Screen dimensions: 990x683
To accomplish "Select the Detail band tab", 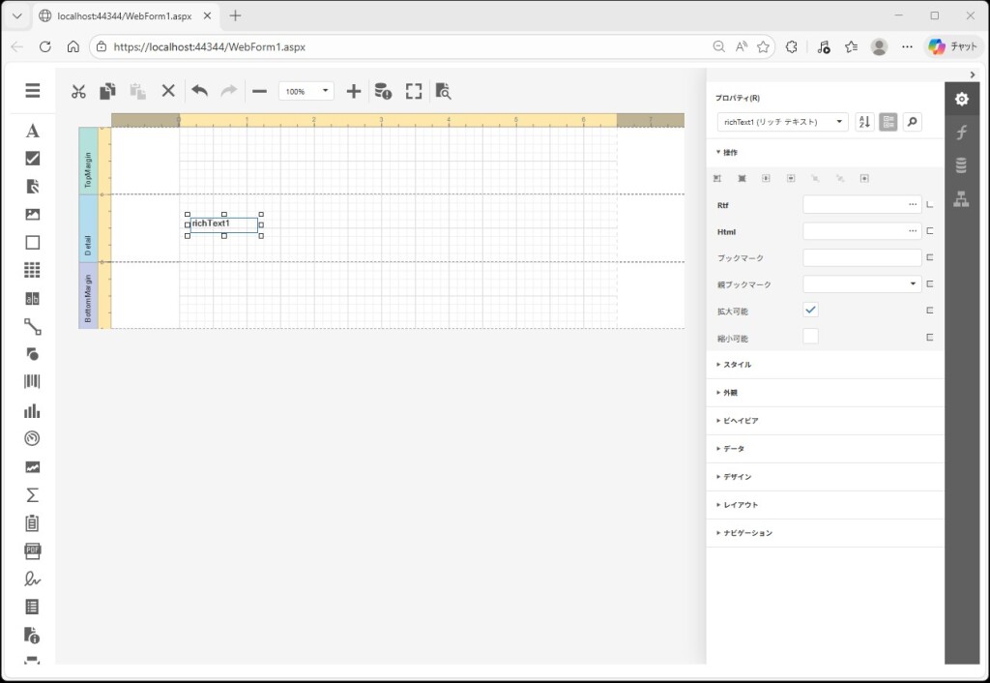I will [x=88, y=228].
